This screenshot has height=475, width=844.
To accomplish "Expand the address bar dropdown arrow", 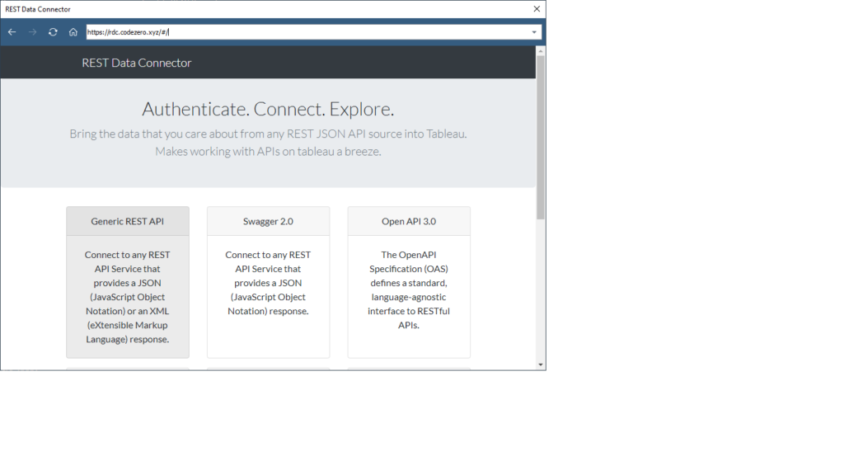I will (x=534, y=32).
